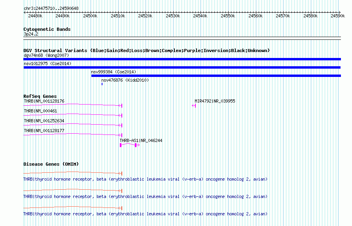Click the 24510k ruler tick label
The width and height of the screenshot is (352, 226).
click(117, 16)
